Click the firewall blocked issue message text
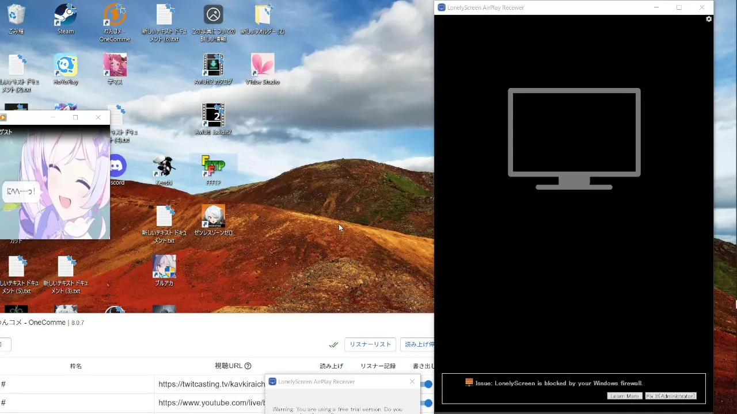The width and height of the screenshot is (737, 414). tap(559, 383)
